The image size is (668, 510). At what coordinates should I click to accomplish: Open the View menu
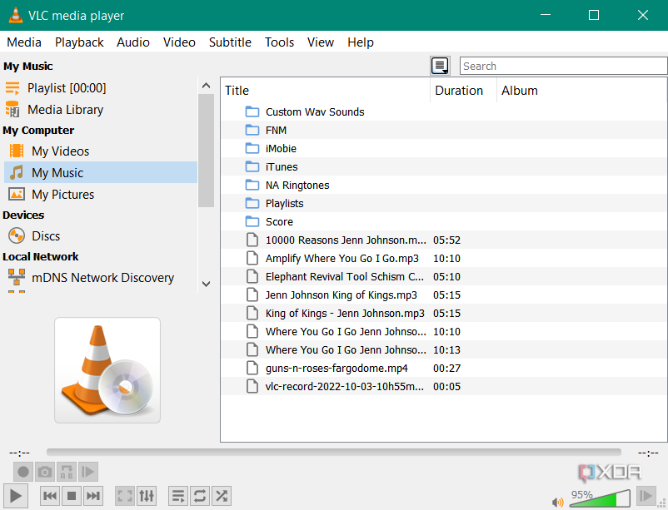coord(321,42)
